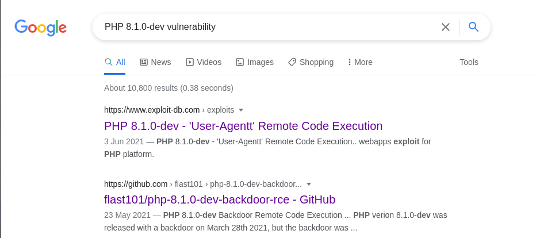Clear the search query with X icon
Image resolution: width=536 pixels, height=238 pixels.
pyautogui.click(x=445, y=27)
